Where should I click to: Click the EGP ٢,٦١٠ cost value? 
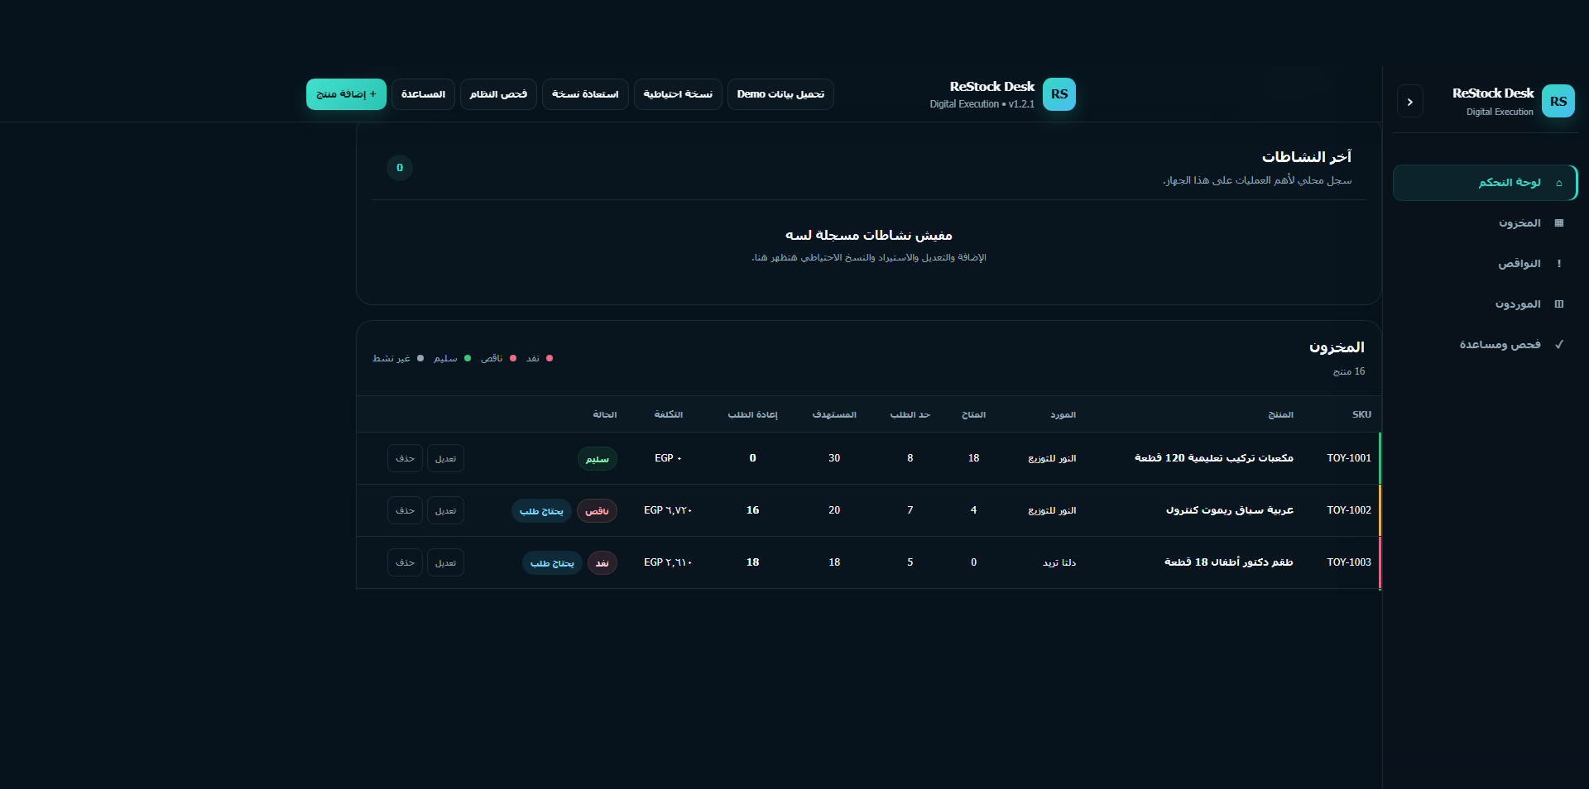point(668,562)
